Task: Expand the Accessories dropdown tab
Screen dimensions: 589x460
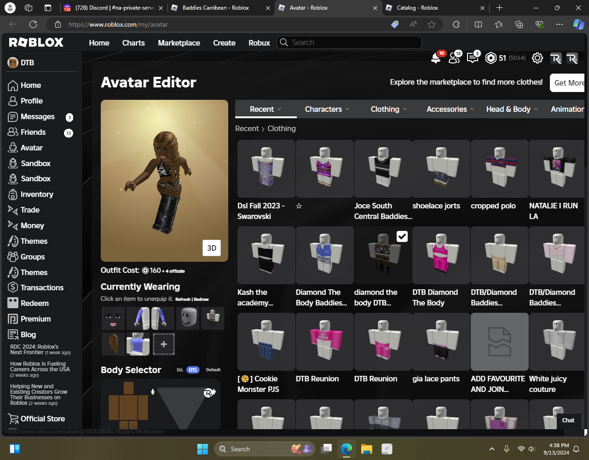Action: (x=450, y=109)
